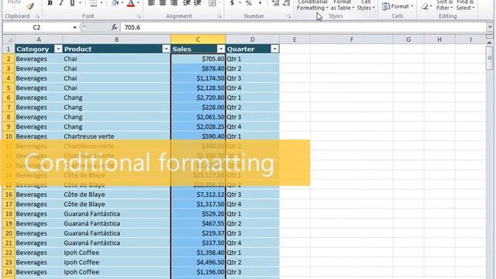Open Number dialog launcher
Image resolution: width=496 pixels, height=279 pixels.
point(289,16)
